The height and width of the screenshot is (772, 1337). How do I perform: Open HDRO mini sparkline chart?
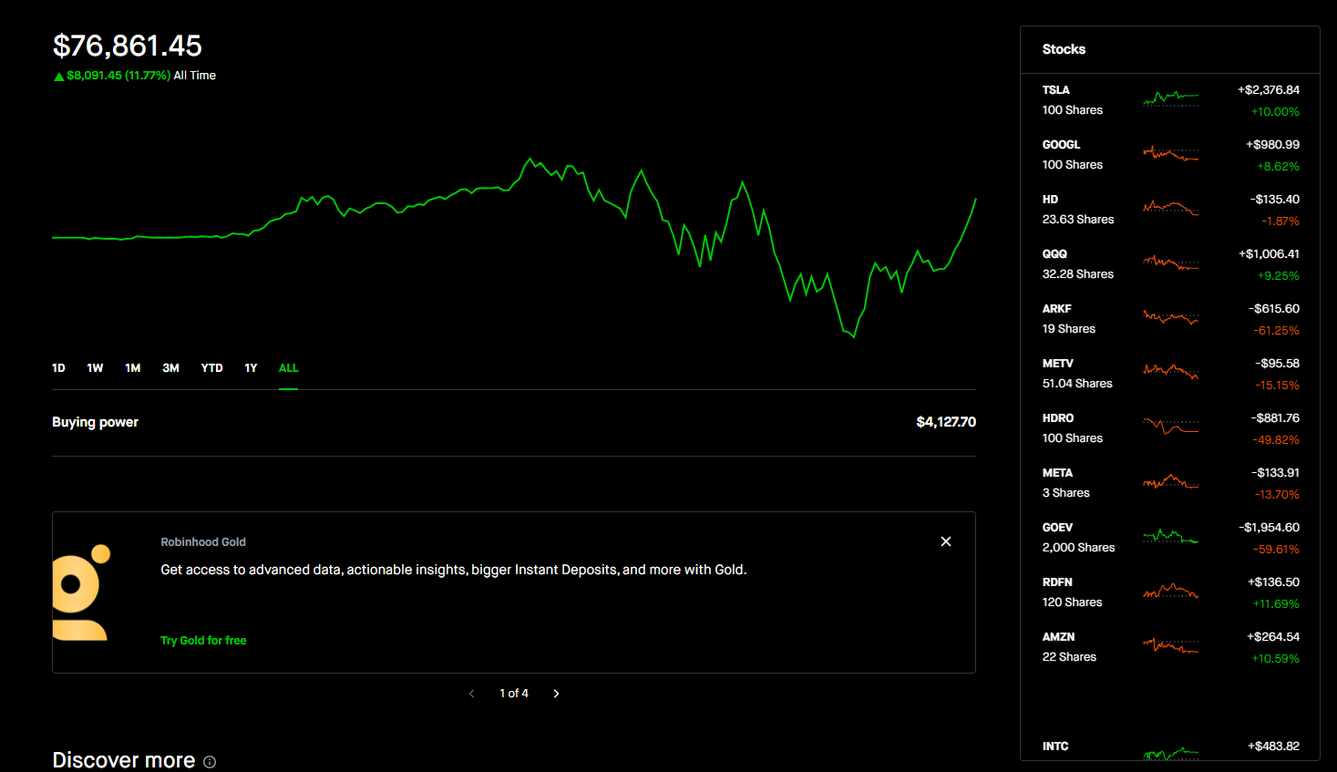click(x=1171, y=427)
